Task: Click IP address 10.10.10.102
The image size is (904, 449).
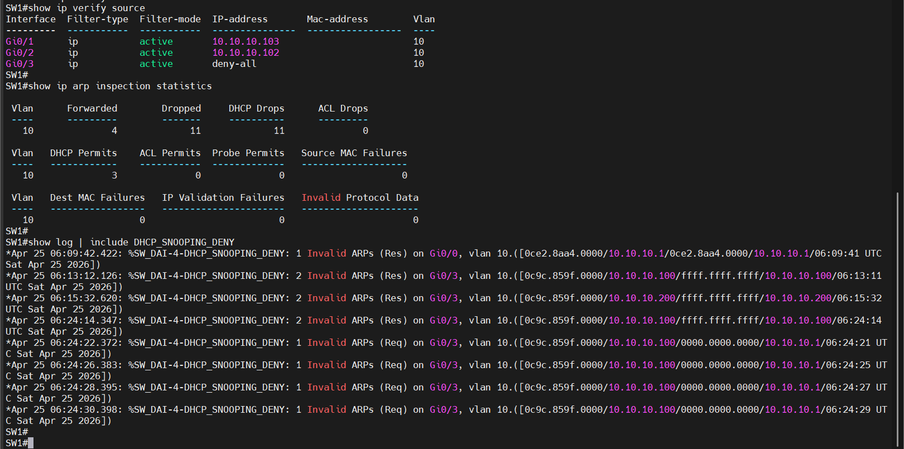Action: point(246,52)
